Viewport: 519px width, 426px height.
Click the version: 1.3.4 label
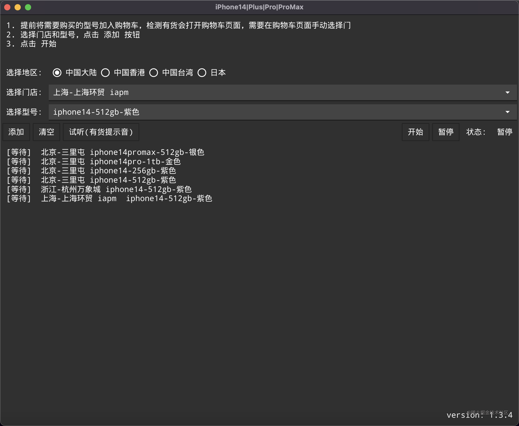480,415
